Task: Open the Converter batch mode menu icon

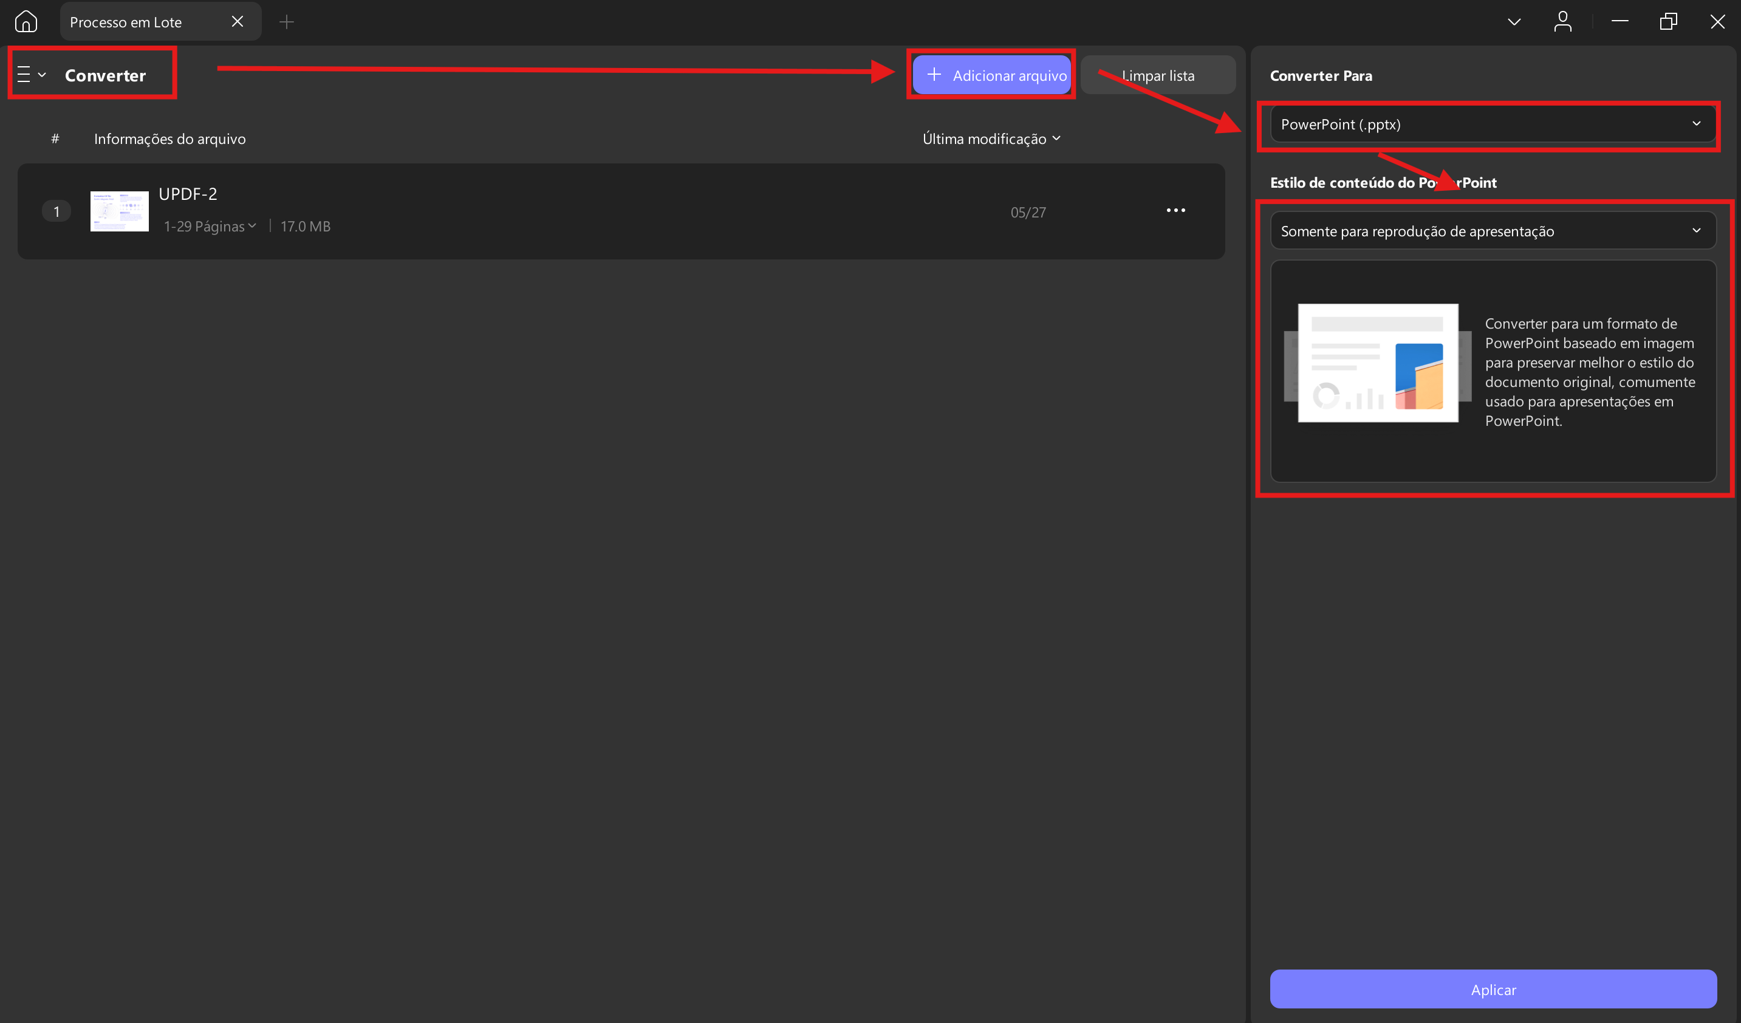Action: coord(31,75)
